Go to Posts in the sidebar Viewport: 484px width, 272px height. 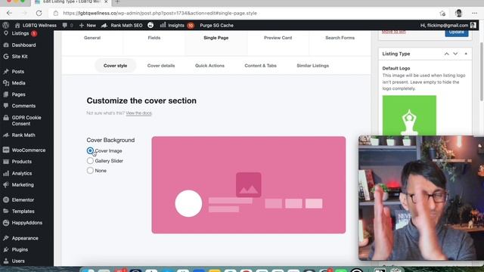[x=18, y=72]
